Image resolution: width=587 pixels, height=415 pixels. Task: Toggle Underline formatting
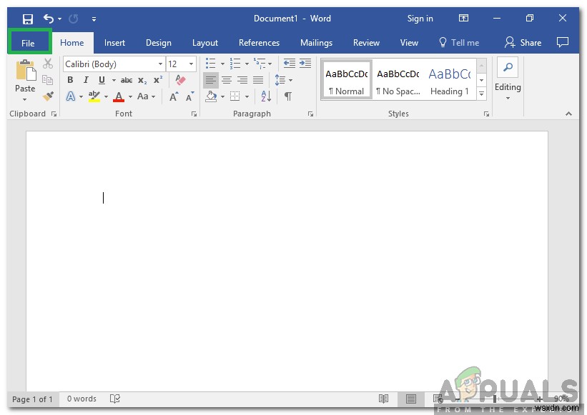[x=102, y=80]
